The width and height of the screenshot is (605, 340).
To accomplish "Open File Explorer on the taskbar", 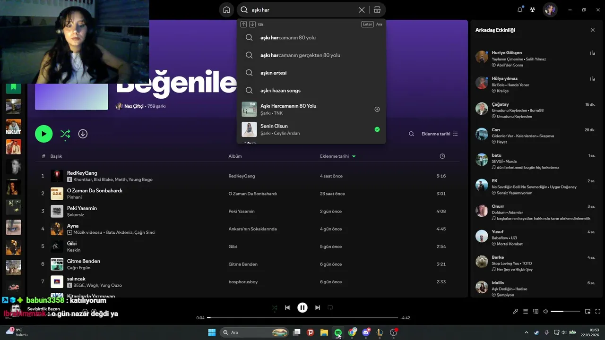I will point(324,332).
